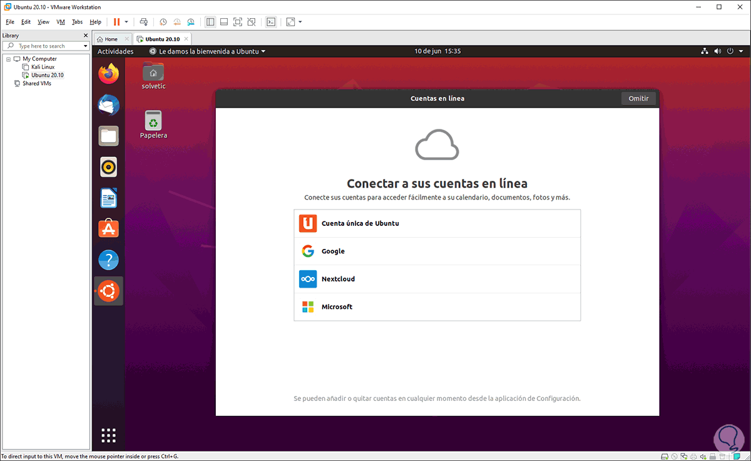Open the clock showing 10 de jun 15:35
The height and width of the screenshot is (461, 751).
click(437, 51)
